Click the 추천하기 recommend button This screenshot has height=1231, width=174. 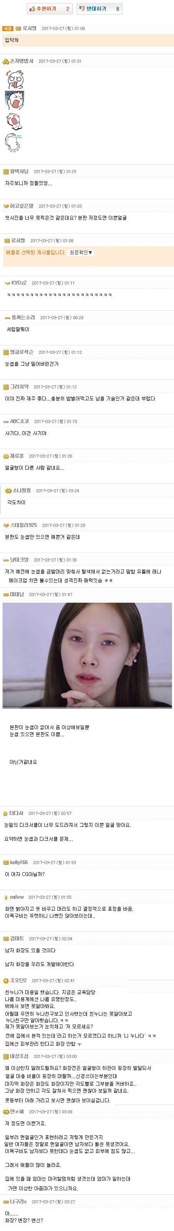(x=50, y=8)
